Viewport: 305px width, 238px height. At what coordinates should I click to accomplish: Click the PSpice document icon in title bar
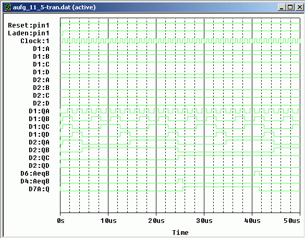tap(8, 7)
